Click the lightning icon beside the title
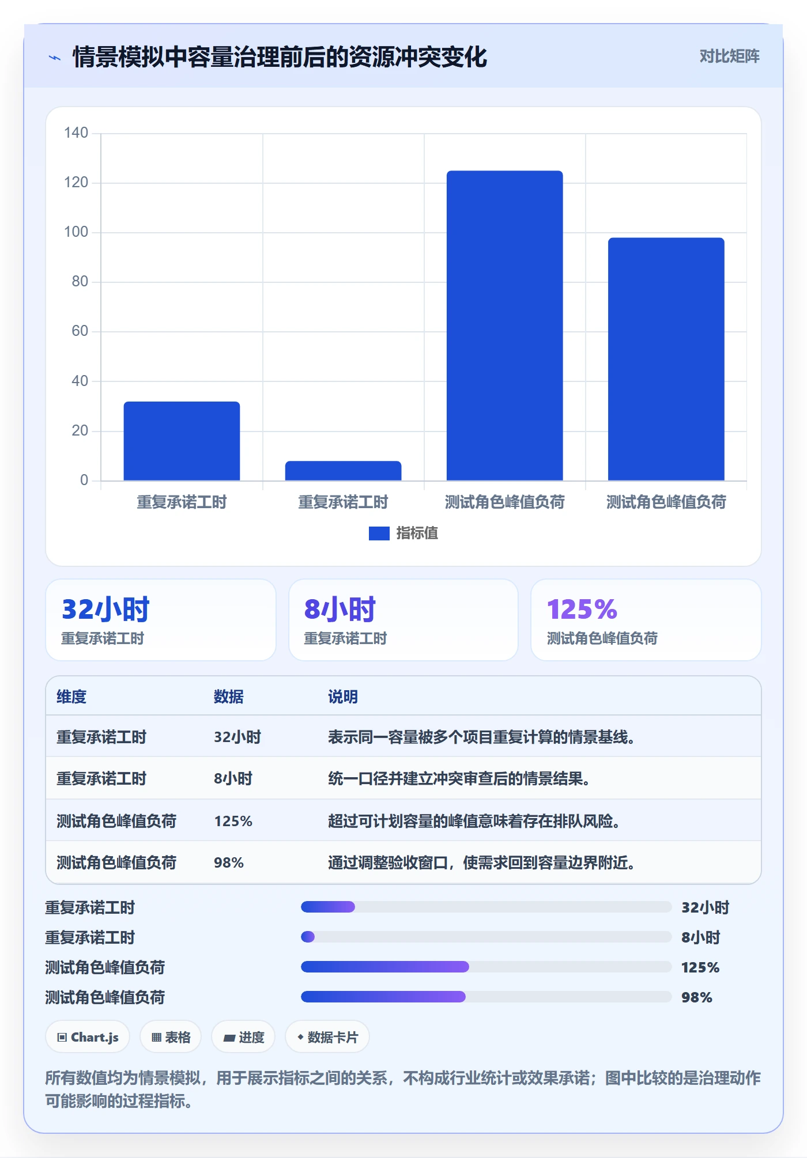807x1158 pixels. point(55,58)
